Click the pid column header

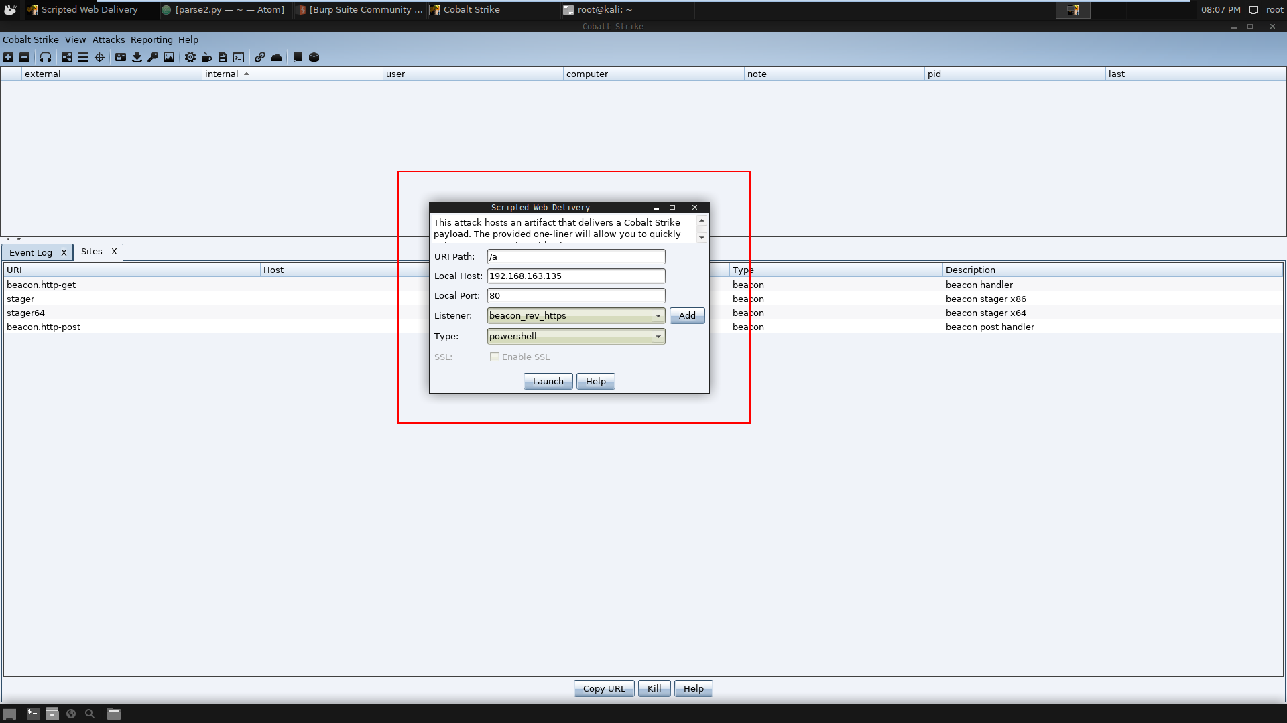pyautogui.click(x=1015, y=74)
